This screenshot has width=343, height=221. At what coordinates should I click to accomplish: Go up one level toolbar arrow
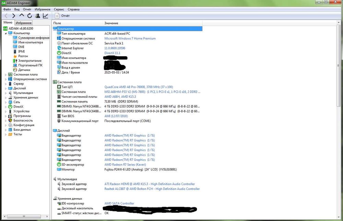coord(22,15)
